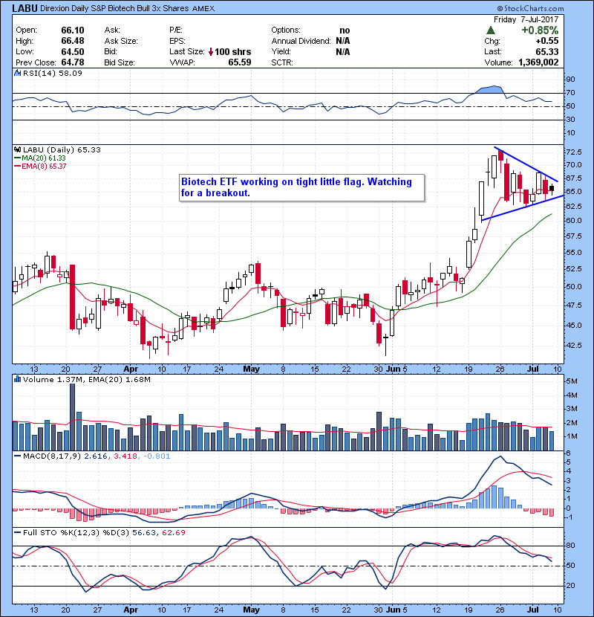The width and height of the screenshot is (594, 617).
Task: Click the VWAP value 65.59
Action: point(240,62)
